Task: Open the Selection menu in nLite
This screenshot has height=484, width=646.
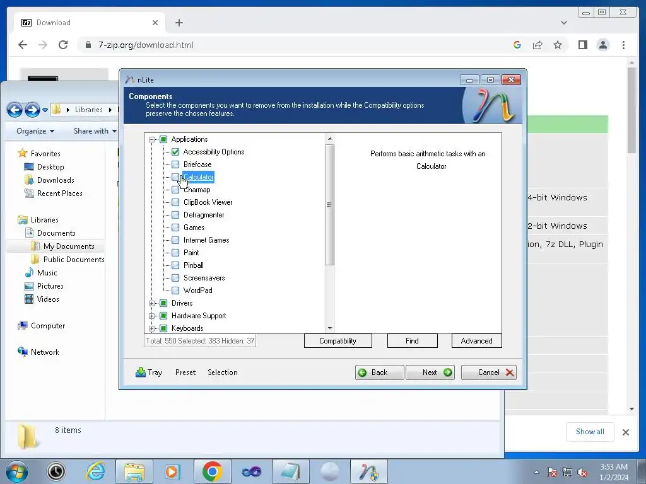Action: point(223,372)
